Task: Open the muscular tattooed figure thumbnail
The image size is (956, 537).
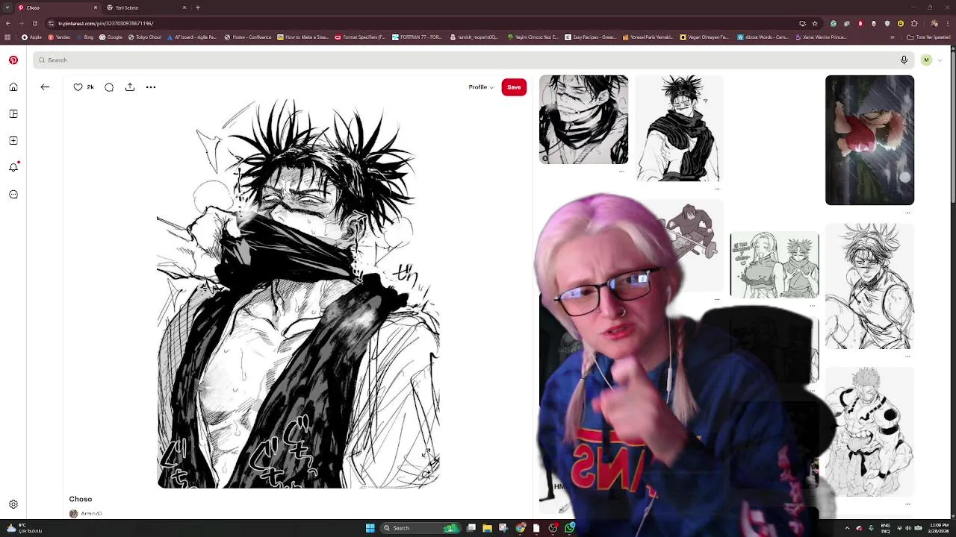Action: tap(869, 433)
